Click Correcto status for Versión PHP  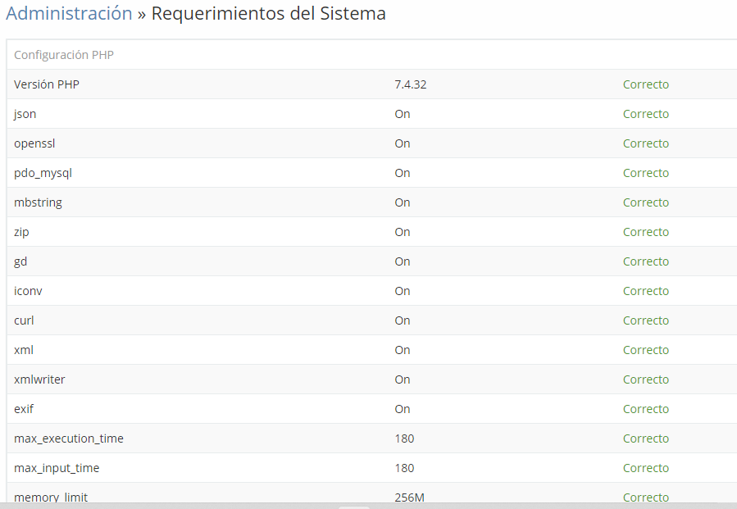tap(646, 84)
